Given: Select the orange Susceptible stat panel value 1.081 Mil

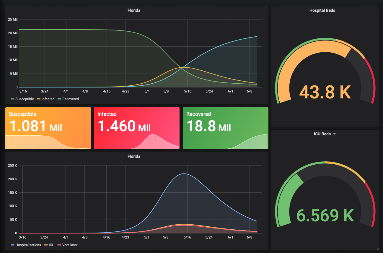Looking at the screenshot, I should click(35, 126).
